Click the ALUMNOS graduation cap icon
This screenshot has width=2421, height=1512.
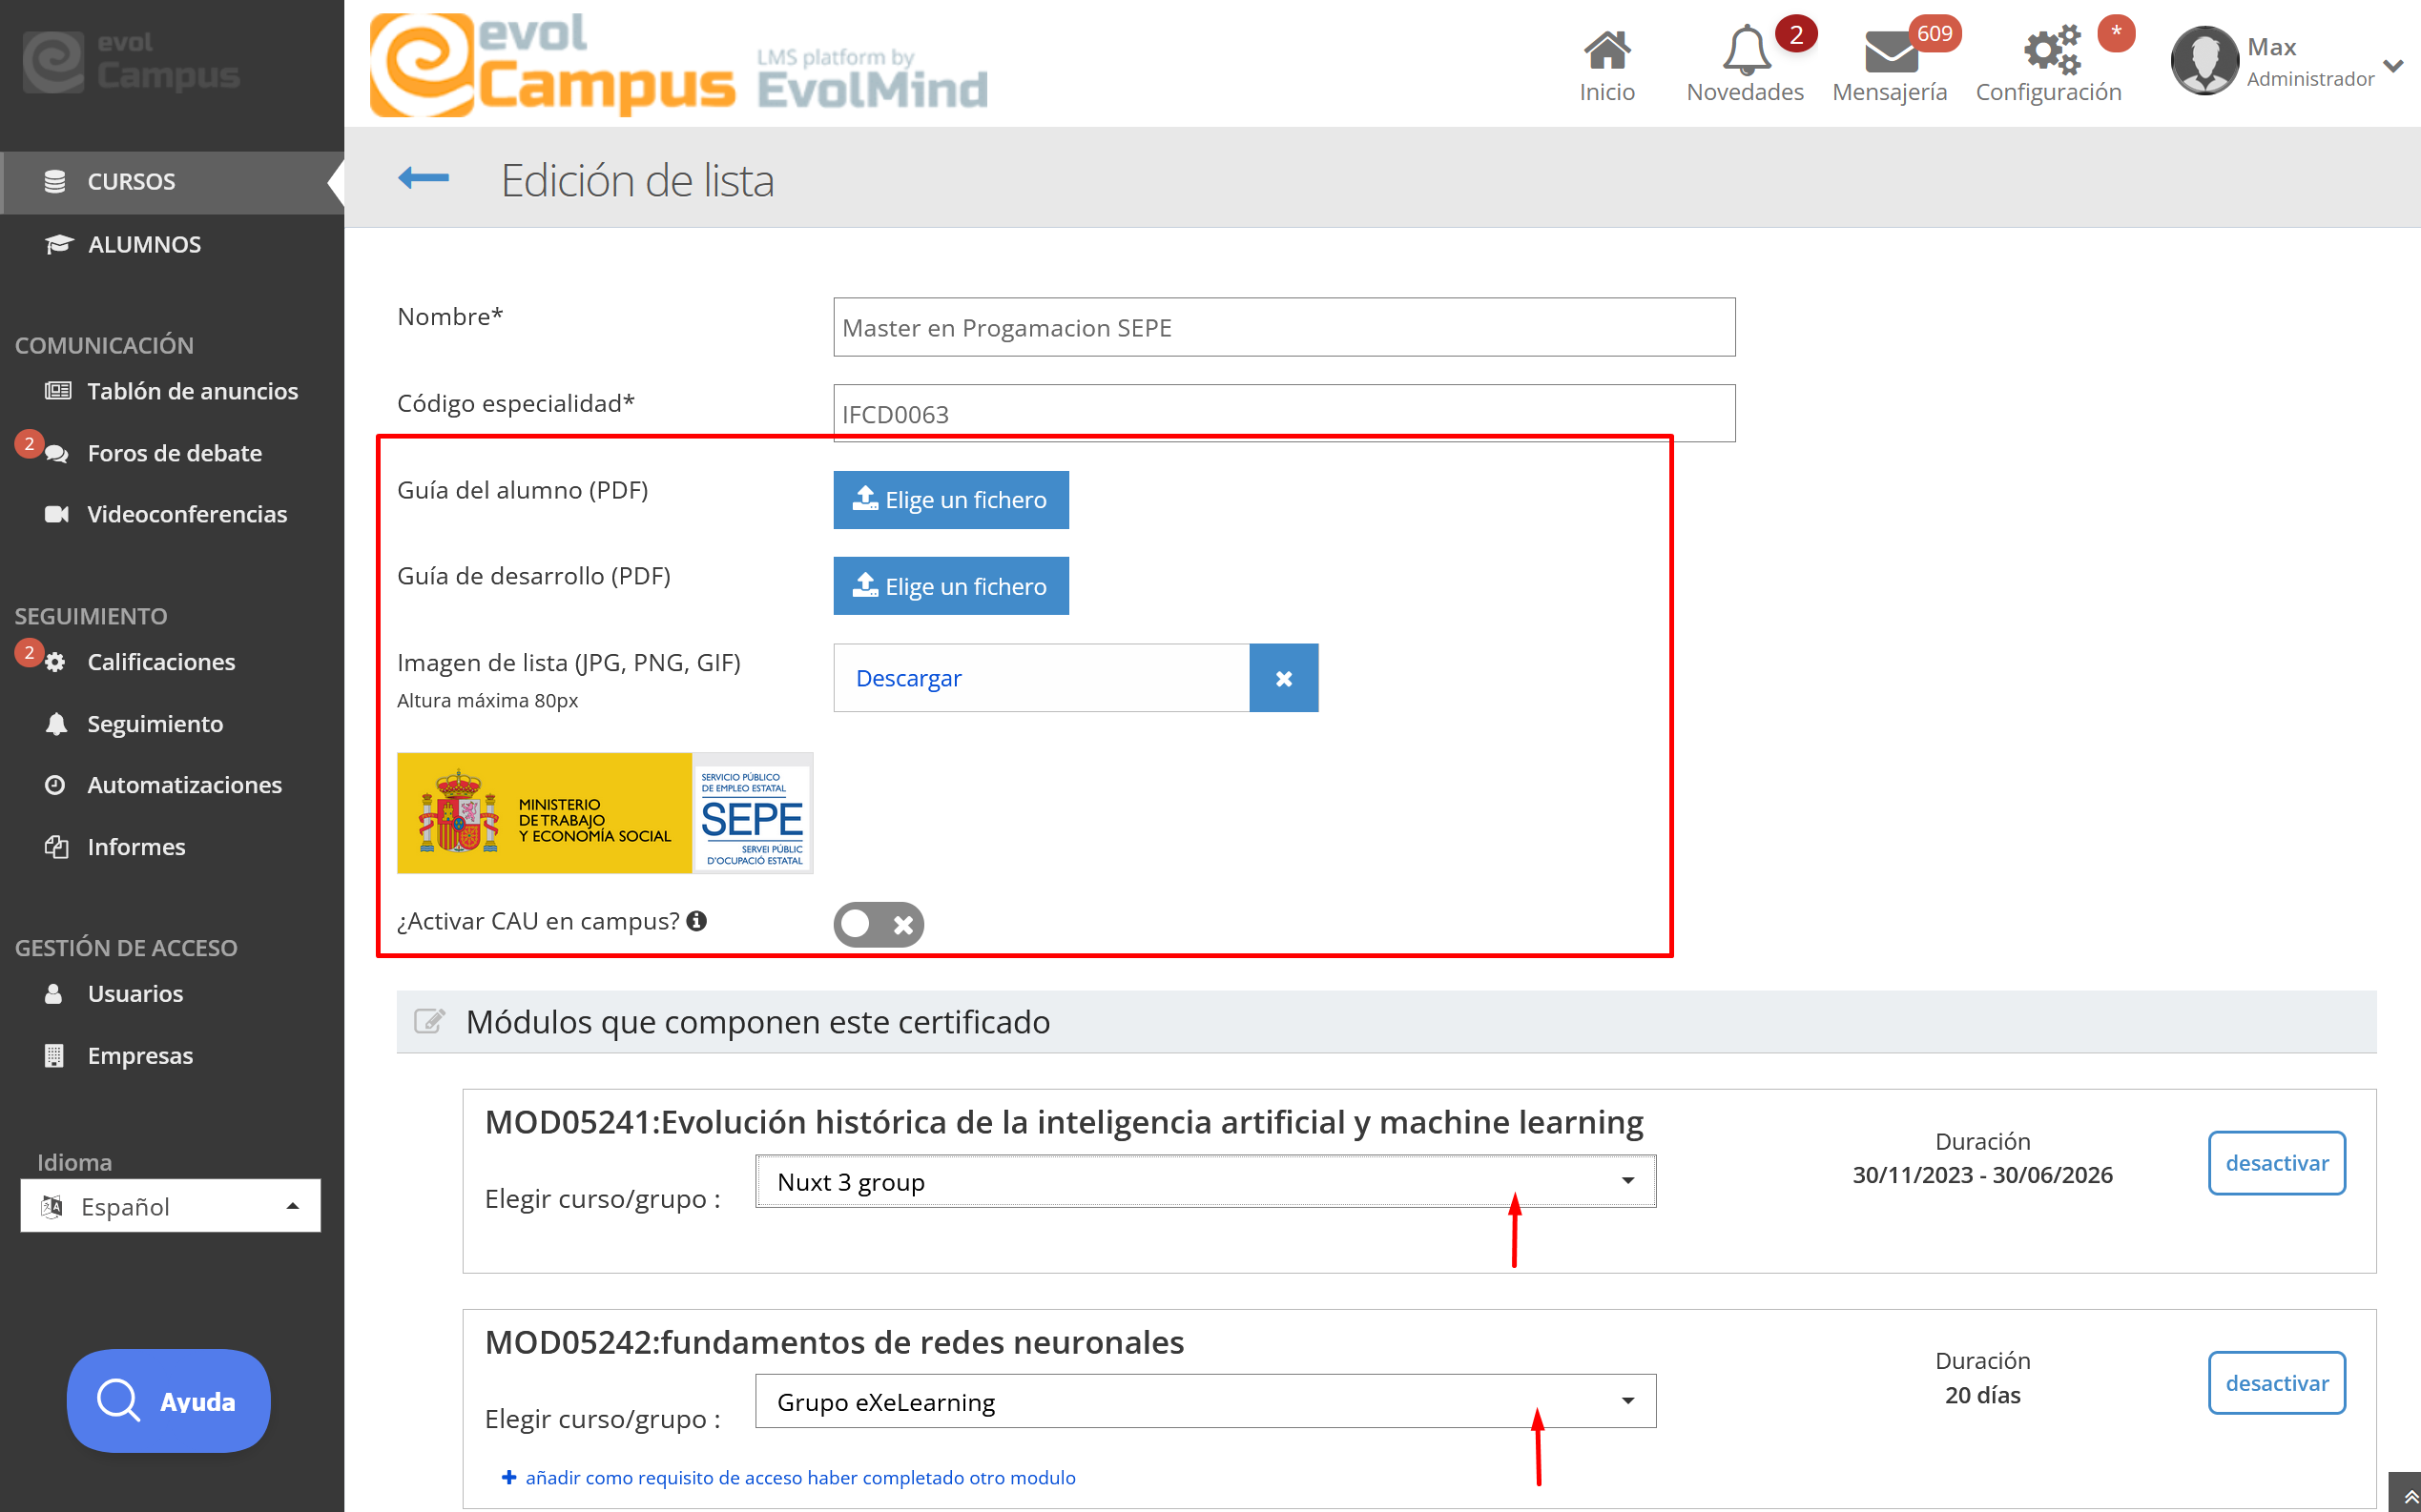[59, 244]
